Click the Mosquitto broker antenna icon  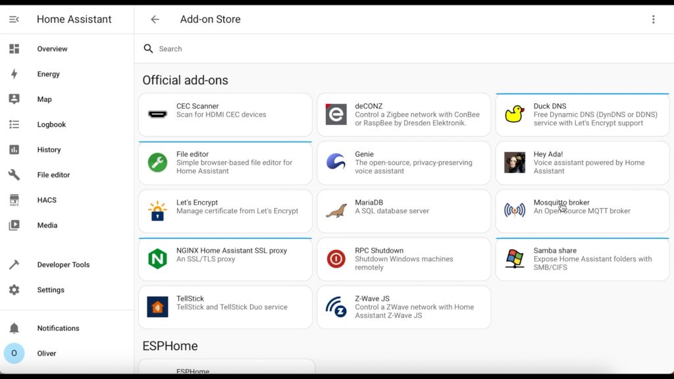(515, 211)
